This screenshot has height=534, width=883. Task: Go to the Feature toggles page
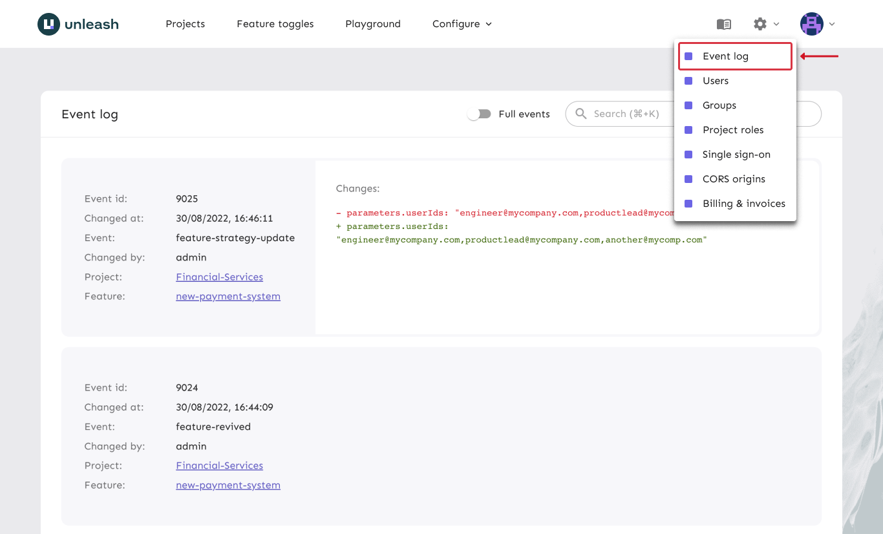click(x=275, y=24)
